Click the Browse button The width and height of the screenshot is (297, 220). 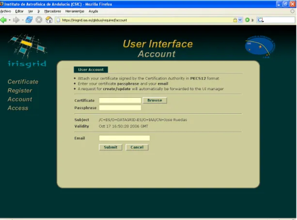[x=155, y=100]
